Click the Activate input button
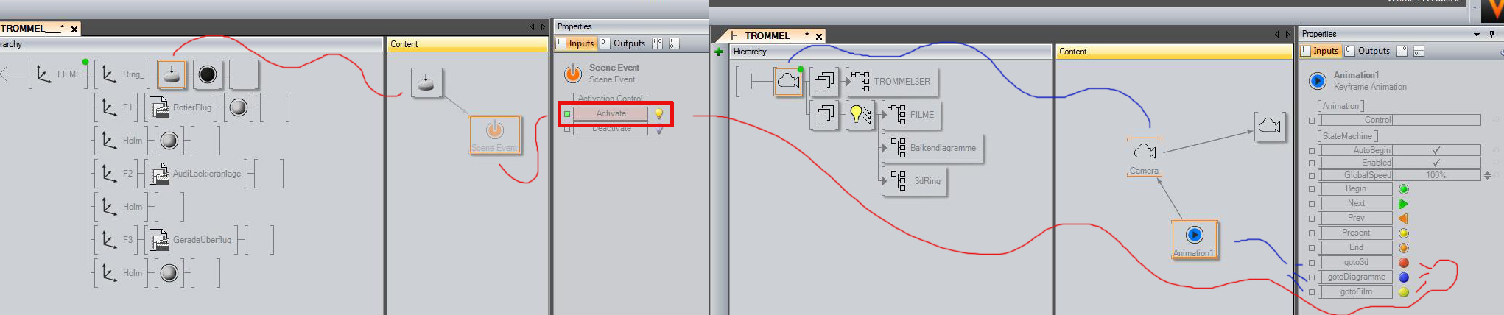Viewport: 1504px width, 315px height. [611, 113]
